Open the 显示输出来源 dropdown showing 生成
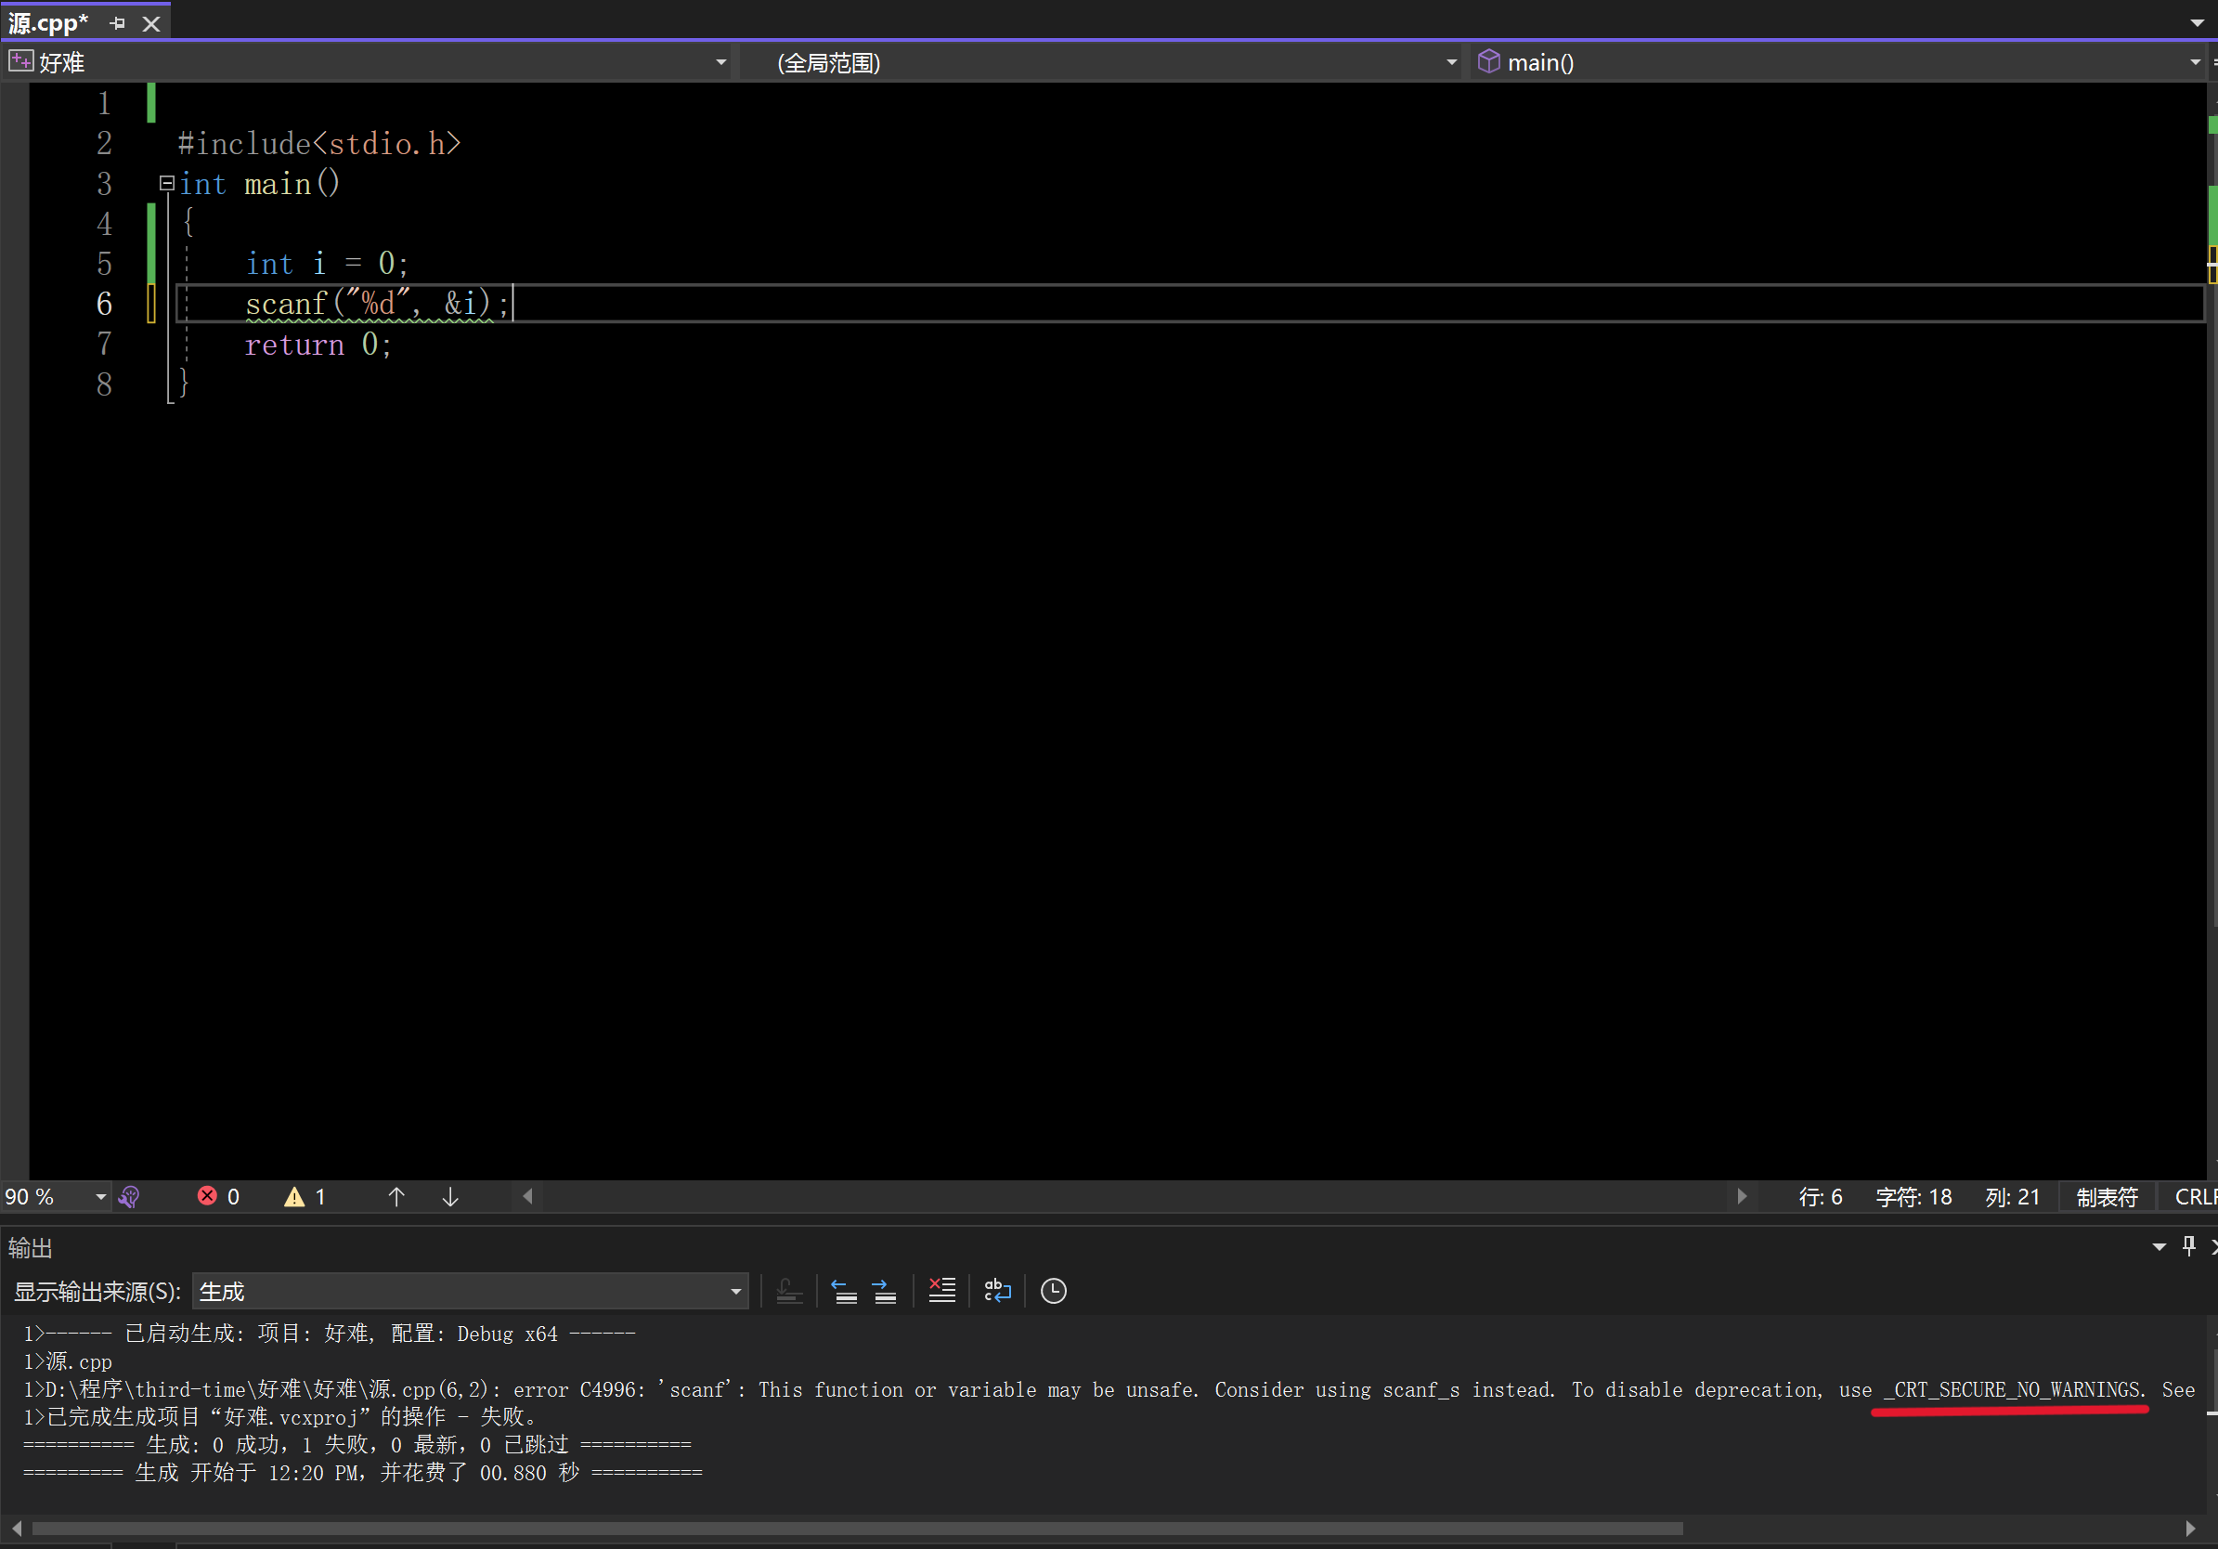Image resolution: width=2218 pixels, height=1549 pixels. point(470,1291)
